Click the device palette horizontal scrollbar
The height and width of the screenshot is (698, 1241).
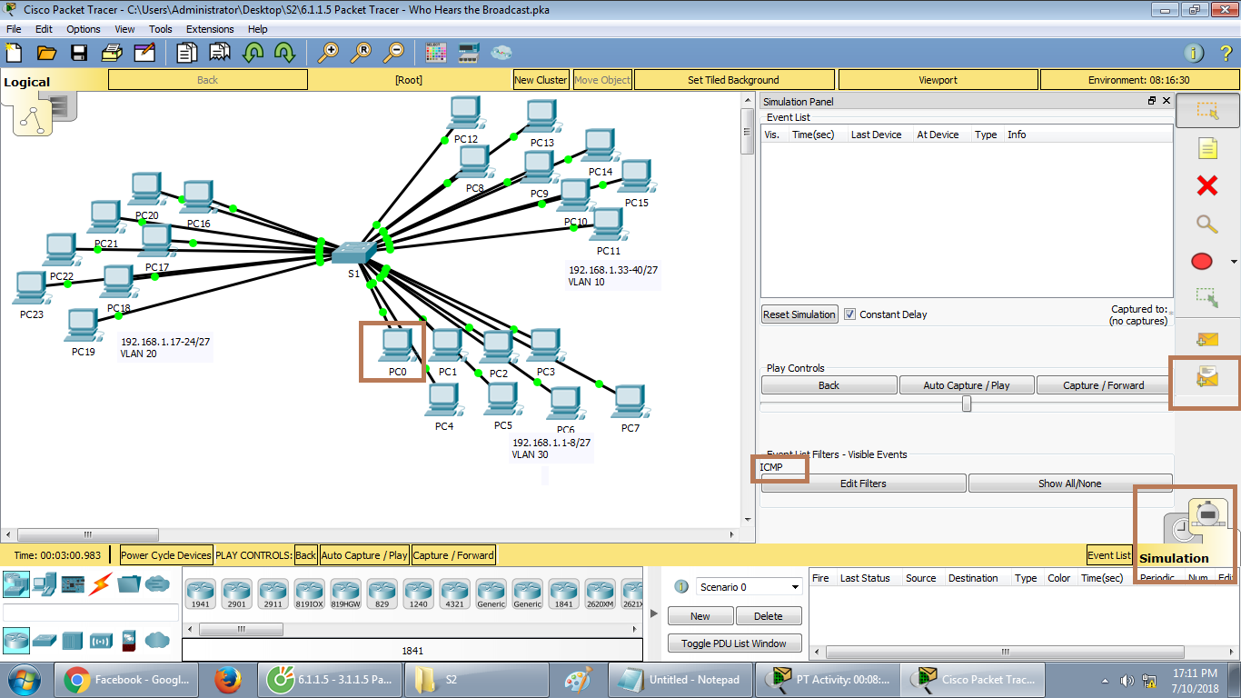click(241, 628)
